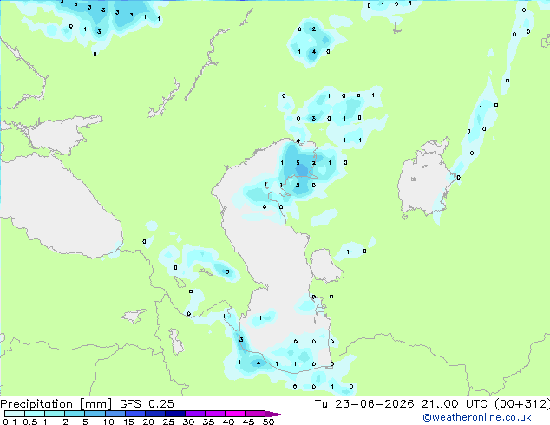The image size is (550, 425).
Task: Select the legend swatch between 1 and 2
Action: pyautogui.click(x=55, y=414)
